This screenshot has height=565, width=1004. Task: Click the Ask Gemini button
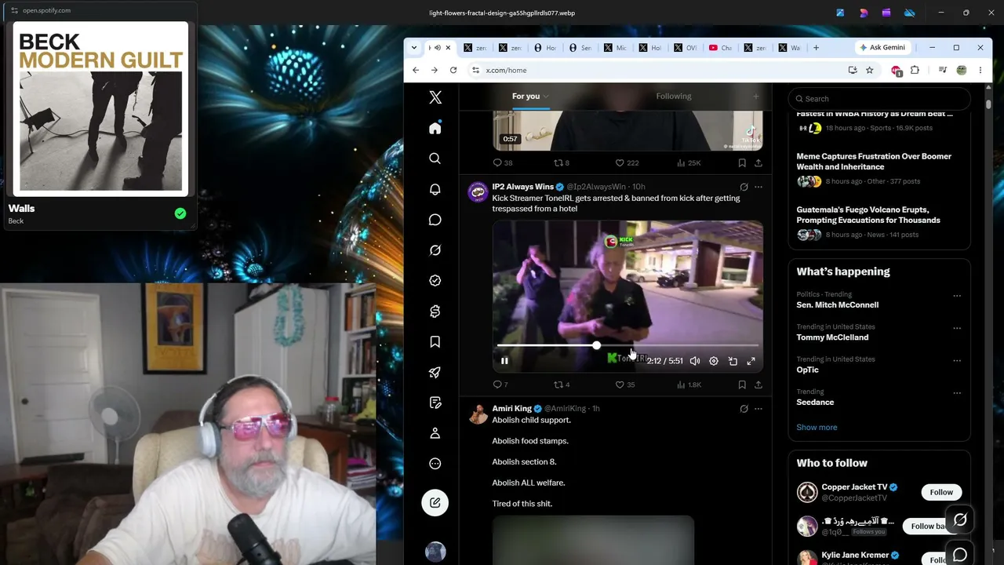(x=882, y=48)
